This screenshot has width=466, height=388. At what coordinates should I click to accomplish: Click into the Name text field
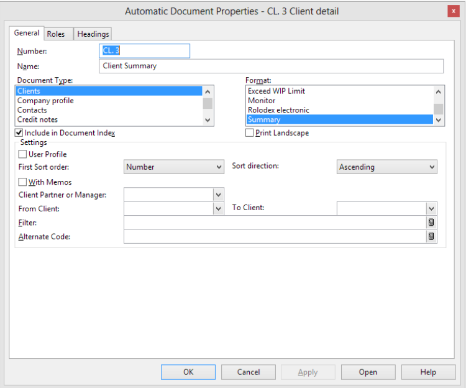pyautogui.click(x=271, y=66)
